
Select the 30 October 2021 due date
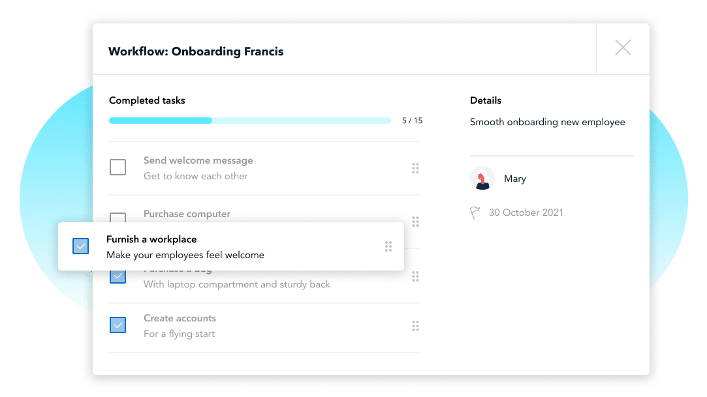pos(526,213)
